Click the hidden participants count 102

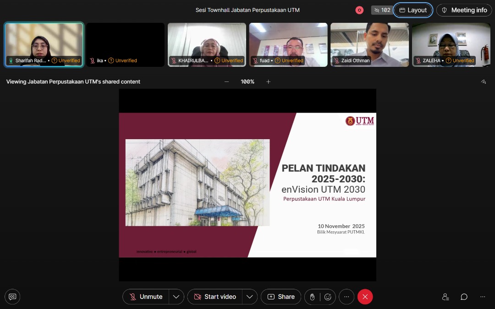coord(382,10)
